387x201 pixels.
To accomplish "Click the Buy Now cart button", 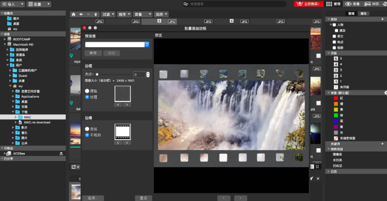I will 309,4.
